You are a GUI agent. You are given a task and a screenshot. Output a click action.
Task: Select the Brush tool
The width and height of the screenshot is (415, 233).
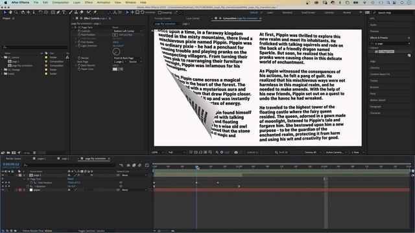[x=71, y=12]
